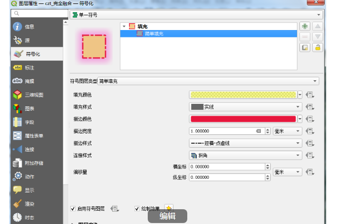Collapse the 填充 tree node
Image resolution: width=337 pixels, height=224 pixels.
coord(124,27)
